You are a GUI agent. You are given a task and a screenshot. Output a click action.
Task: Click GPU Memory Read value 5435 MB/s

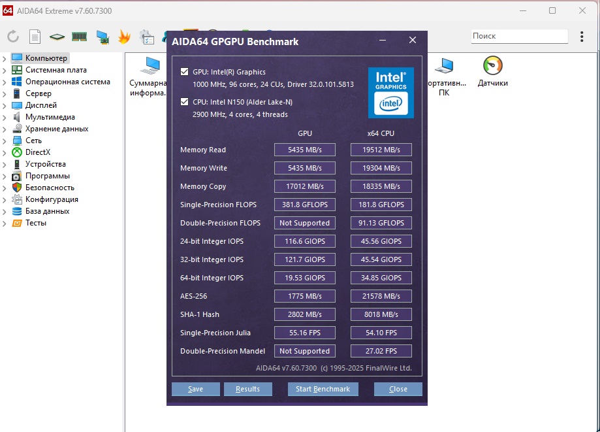tap(305, 150)
